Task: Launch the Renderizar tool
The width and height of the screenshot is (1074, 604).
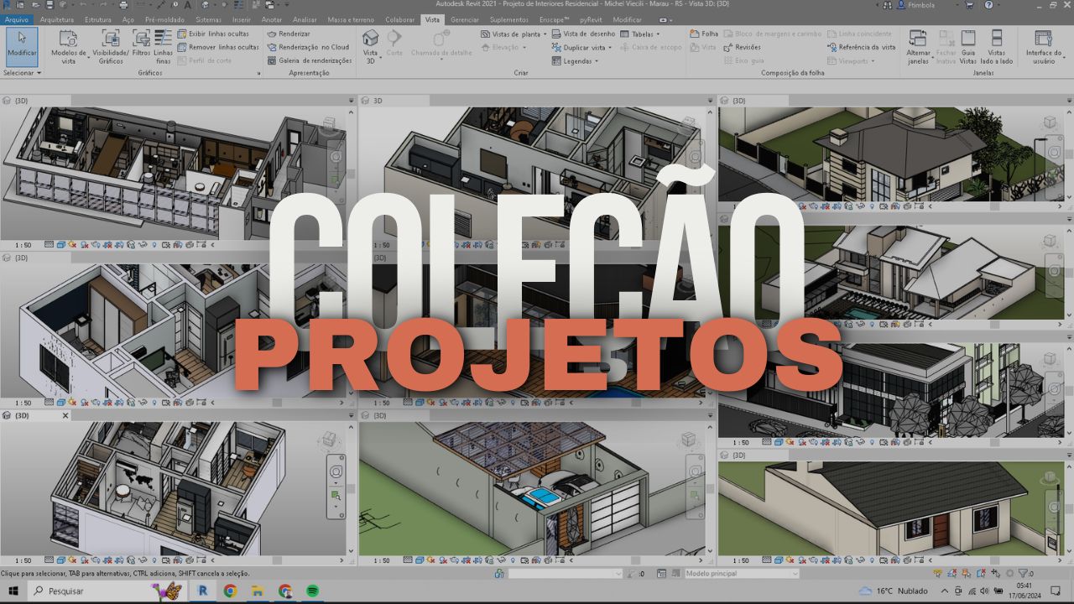Action: (293, 34)
